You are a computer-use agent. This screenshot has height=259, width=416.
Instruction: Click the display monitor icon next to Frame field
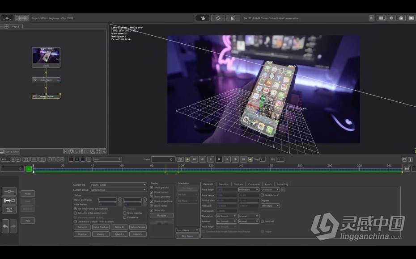(x=180, y=159)
